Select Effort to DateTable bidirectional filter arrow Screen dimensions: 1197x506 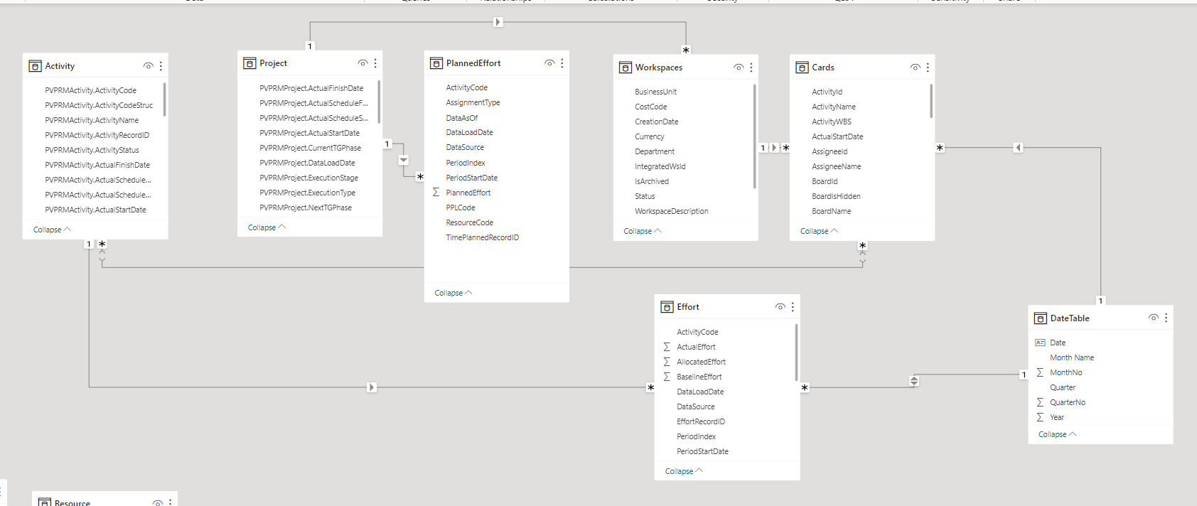[x=914, y=381]
